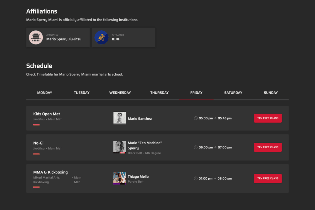Click the clock icon beside MMA & Kickboxing
315x210 pixels.
(195, 178)
